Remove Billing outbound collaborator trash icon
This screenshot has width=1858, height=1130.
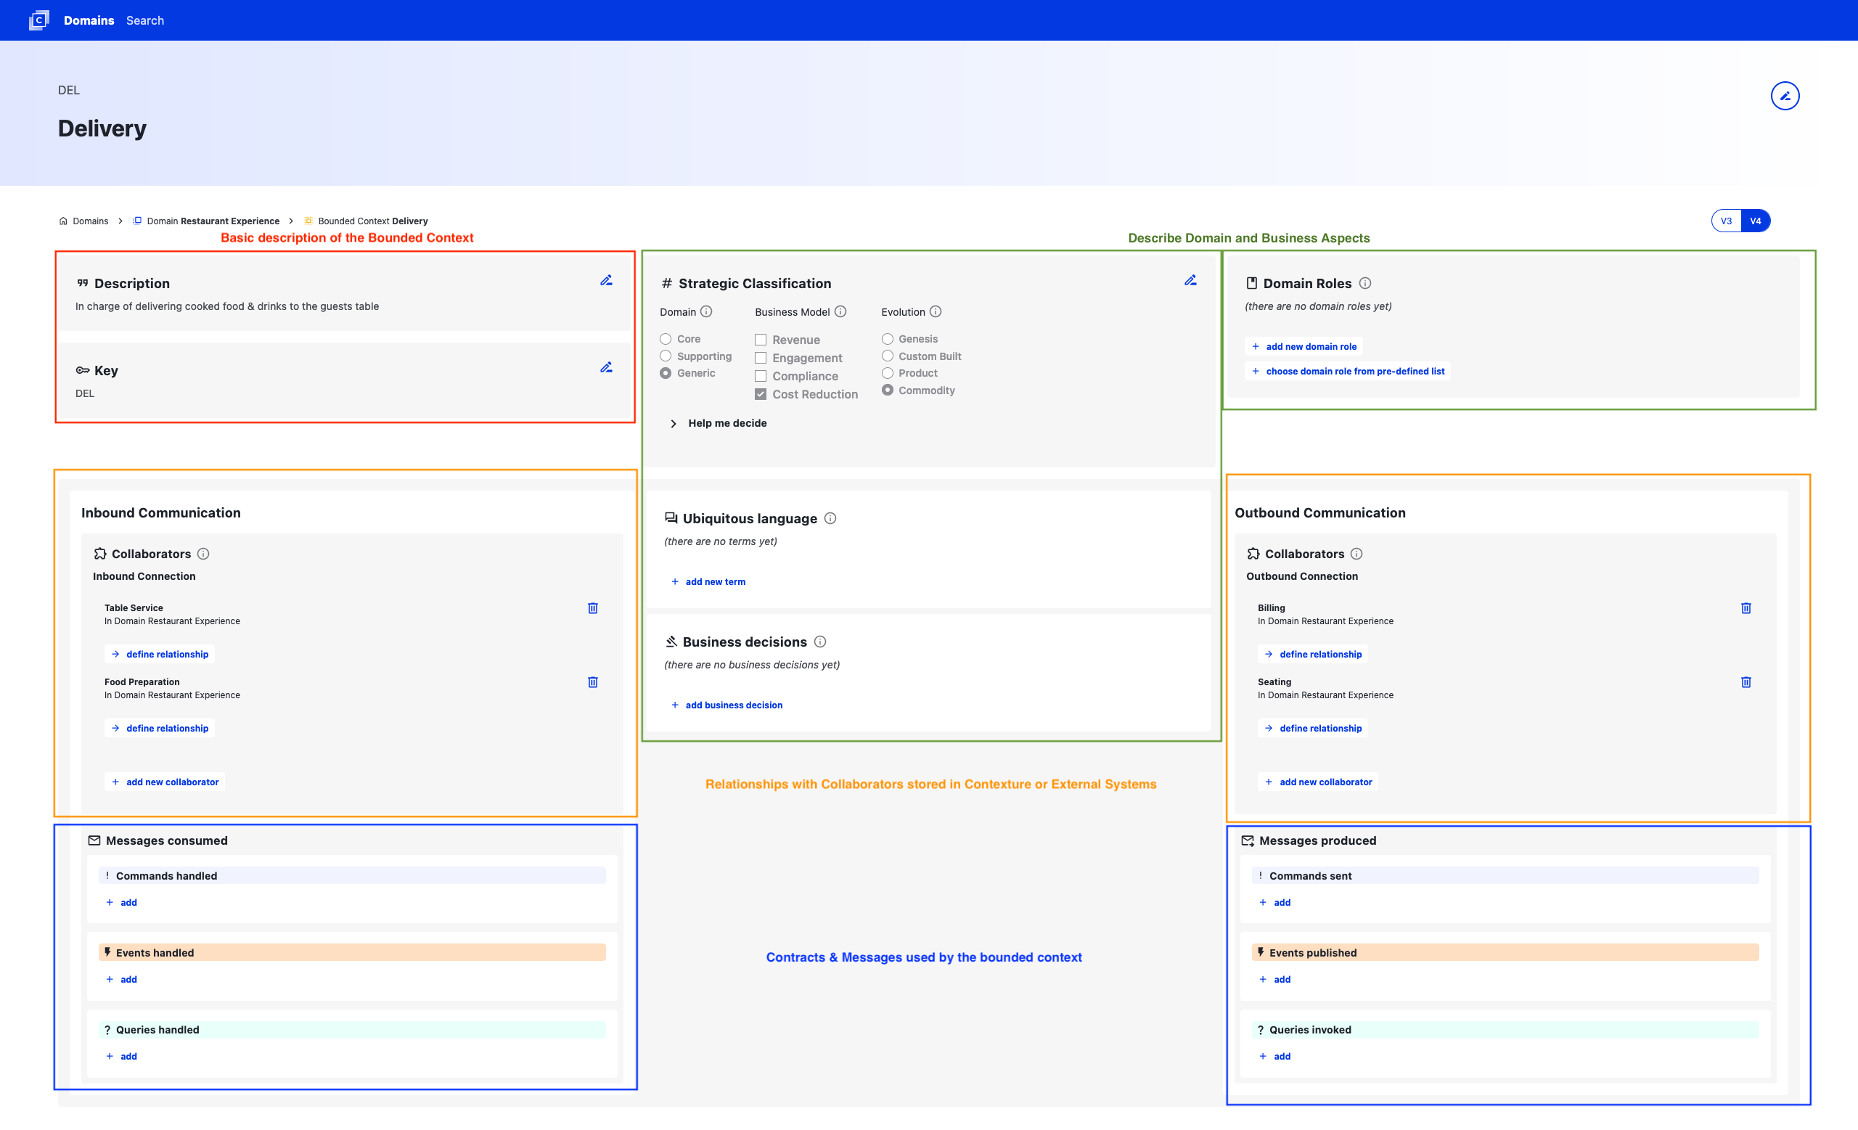coord(1745,608)
